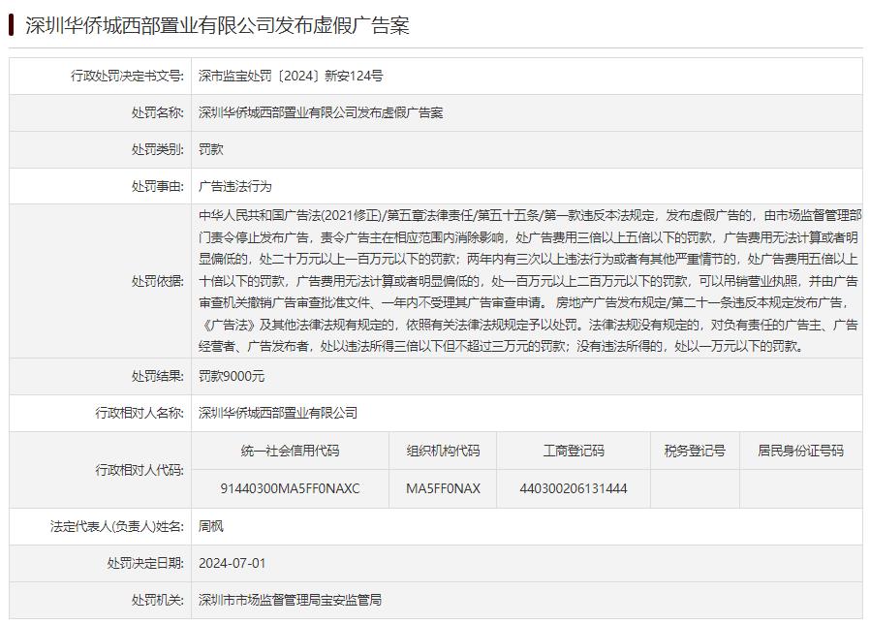Select the 行政相对人名称 label
This screenshot has height=624, width=870.
[x=140, y=413]
